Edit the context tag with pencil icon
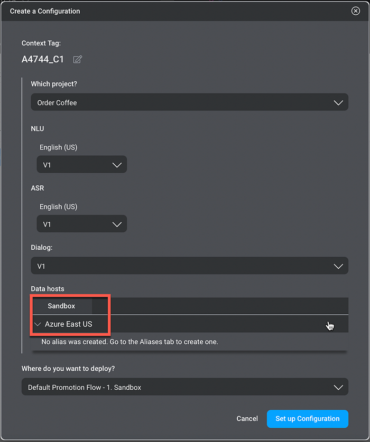The image size is (370, 442). click(x=78, y=60)
